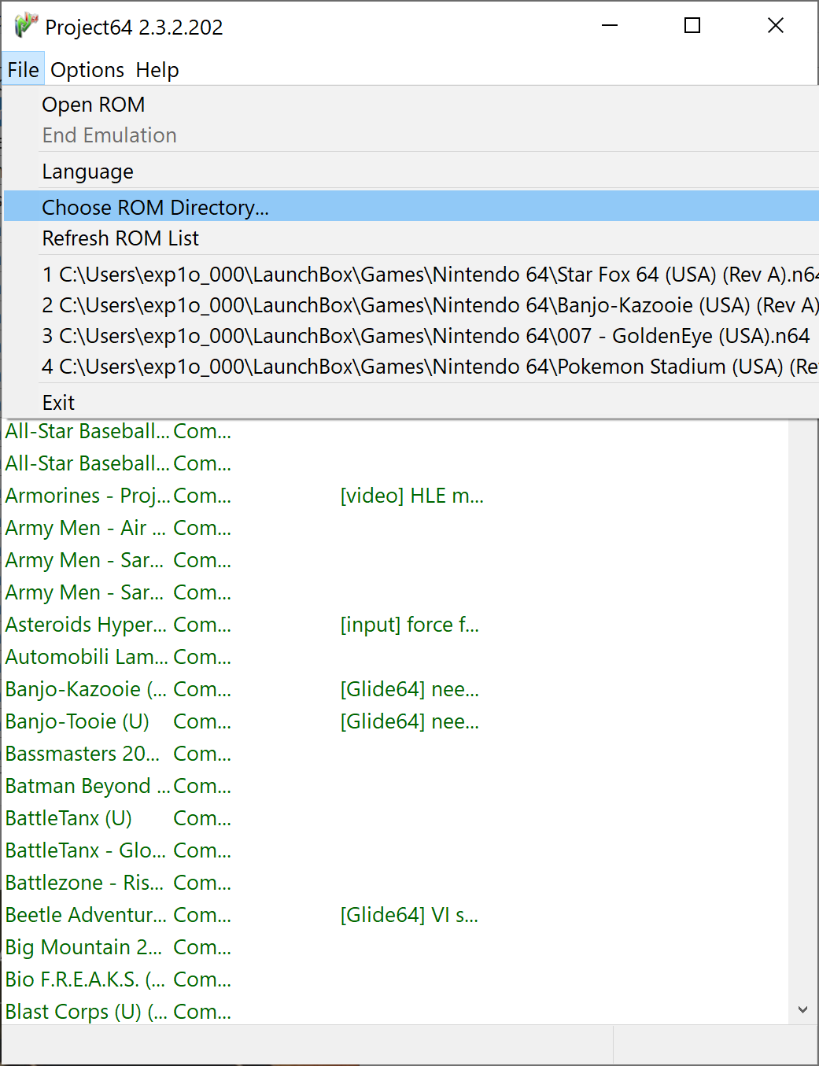Open recent ROM 007 - GoldenEye (USA)
Screen dimensions: 819x1066
coord(411,336)
